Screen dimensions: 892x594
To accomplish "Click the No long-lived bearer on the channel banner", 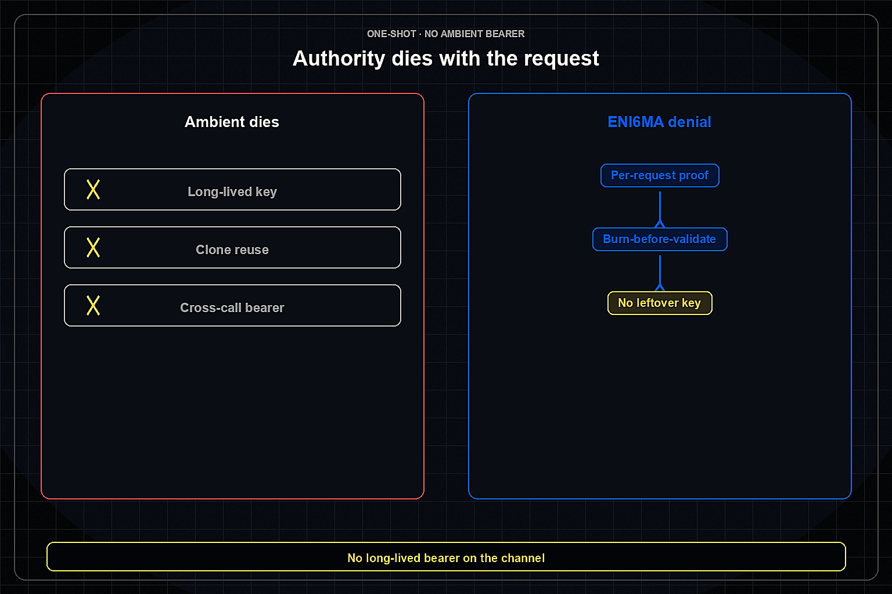I will [446, 557].
